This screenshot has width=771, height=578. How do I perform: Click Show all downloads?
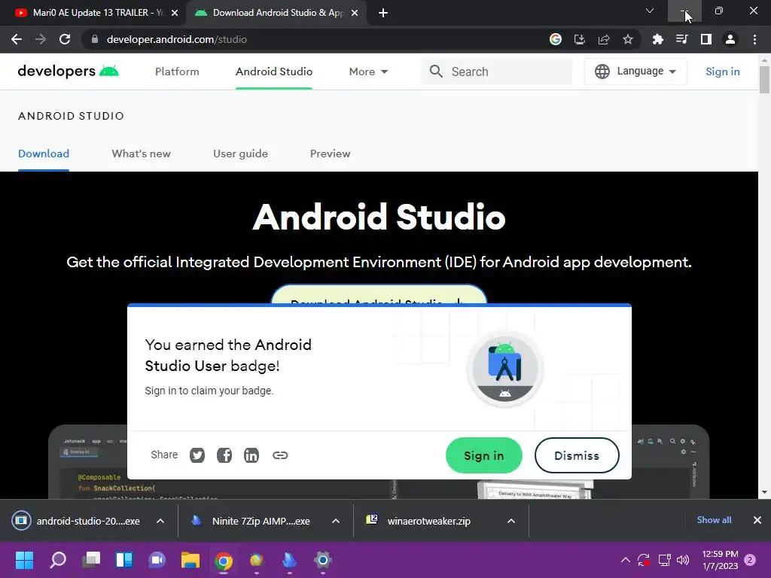coord(714,520)
